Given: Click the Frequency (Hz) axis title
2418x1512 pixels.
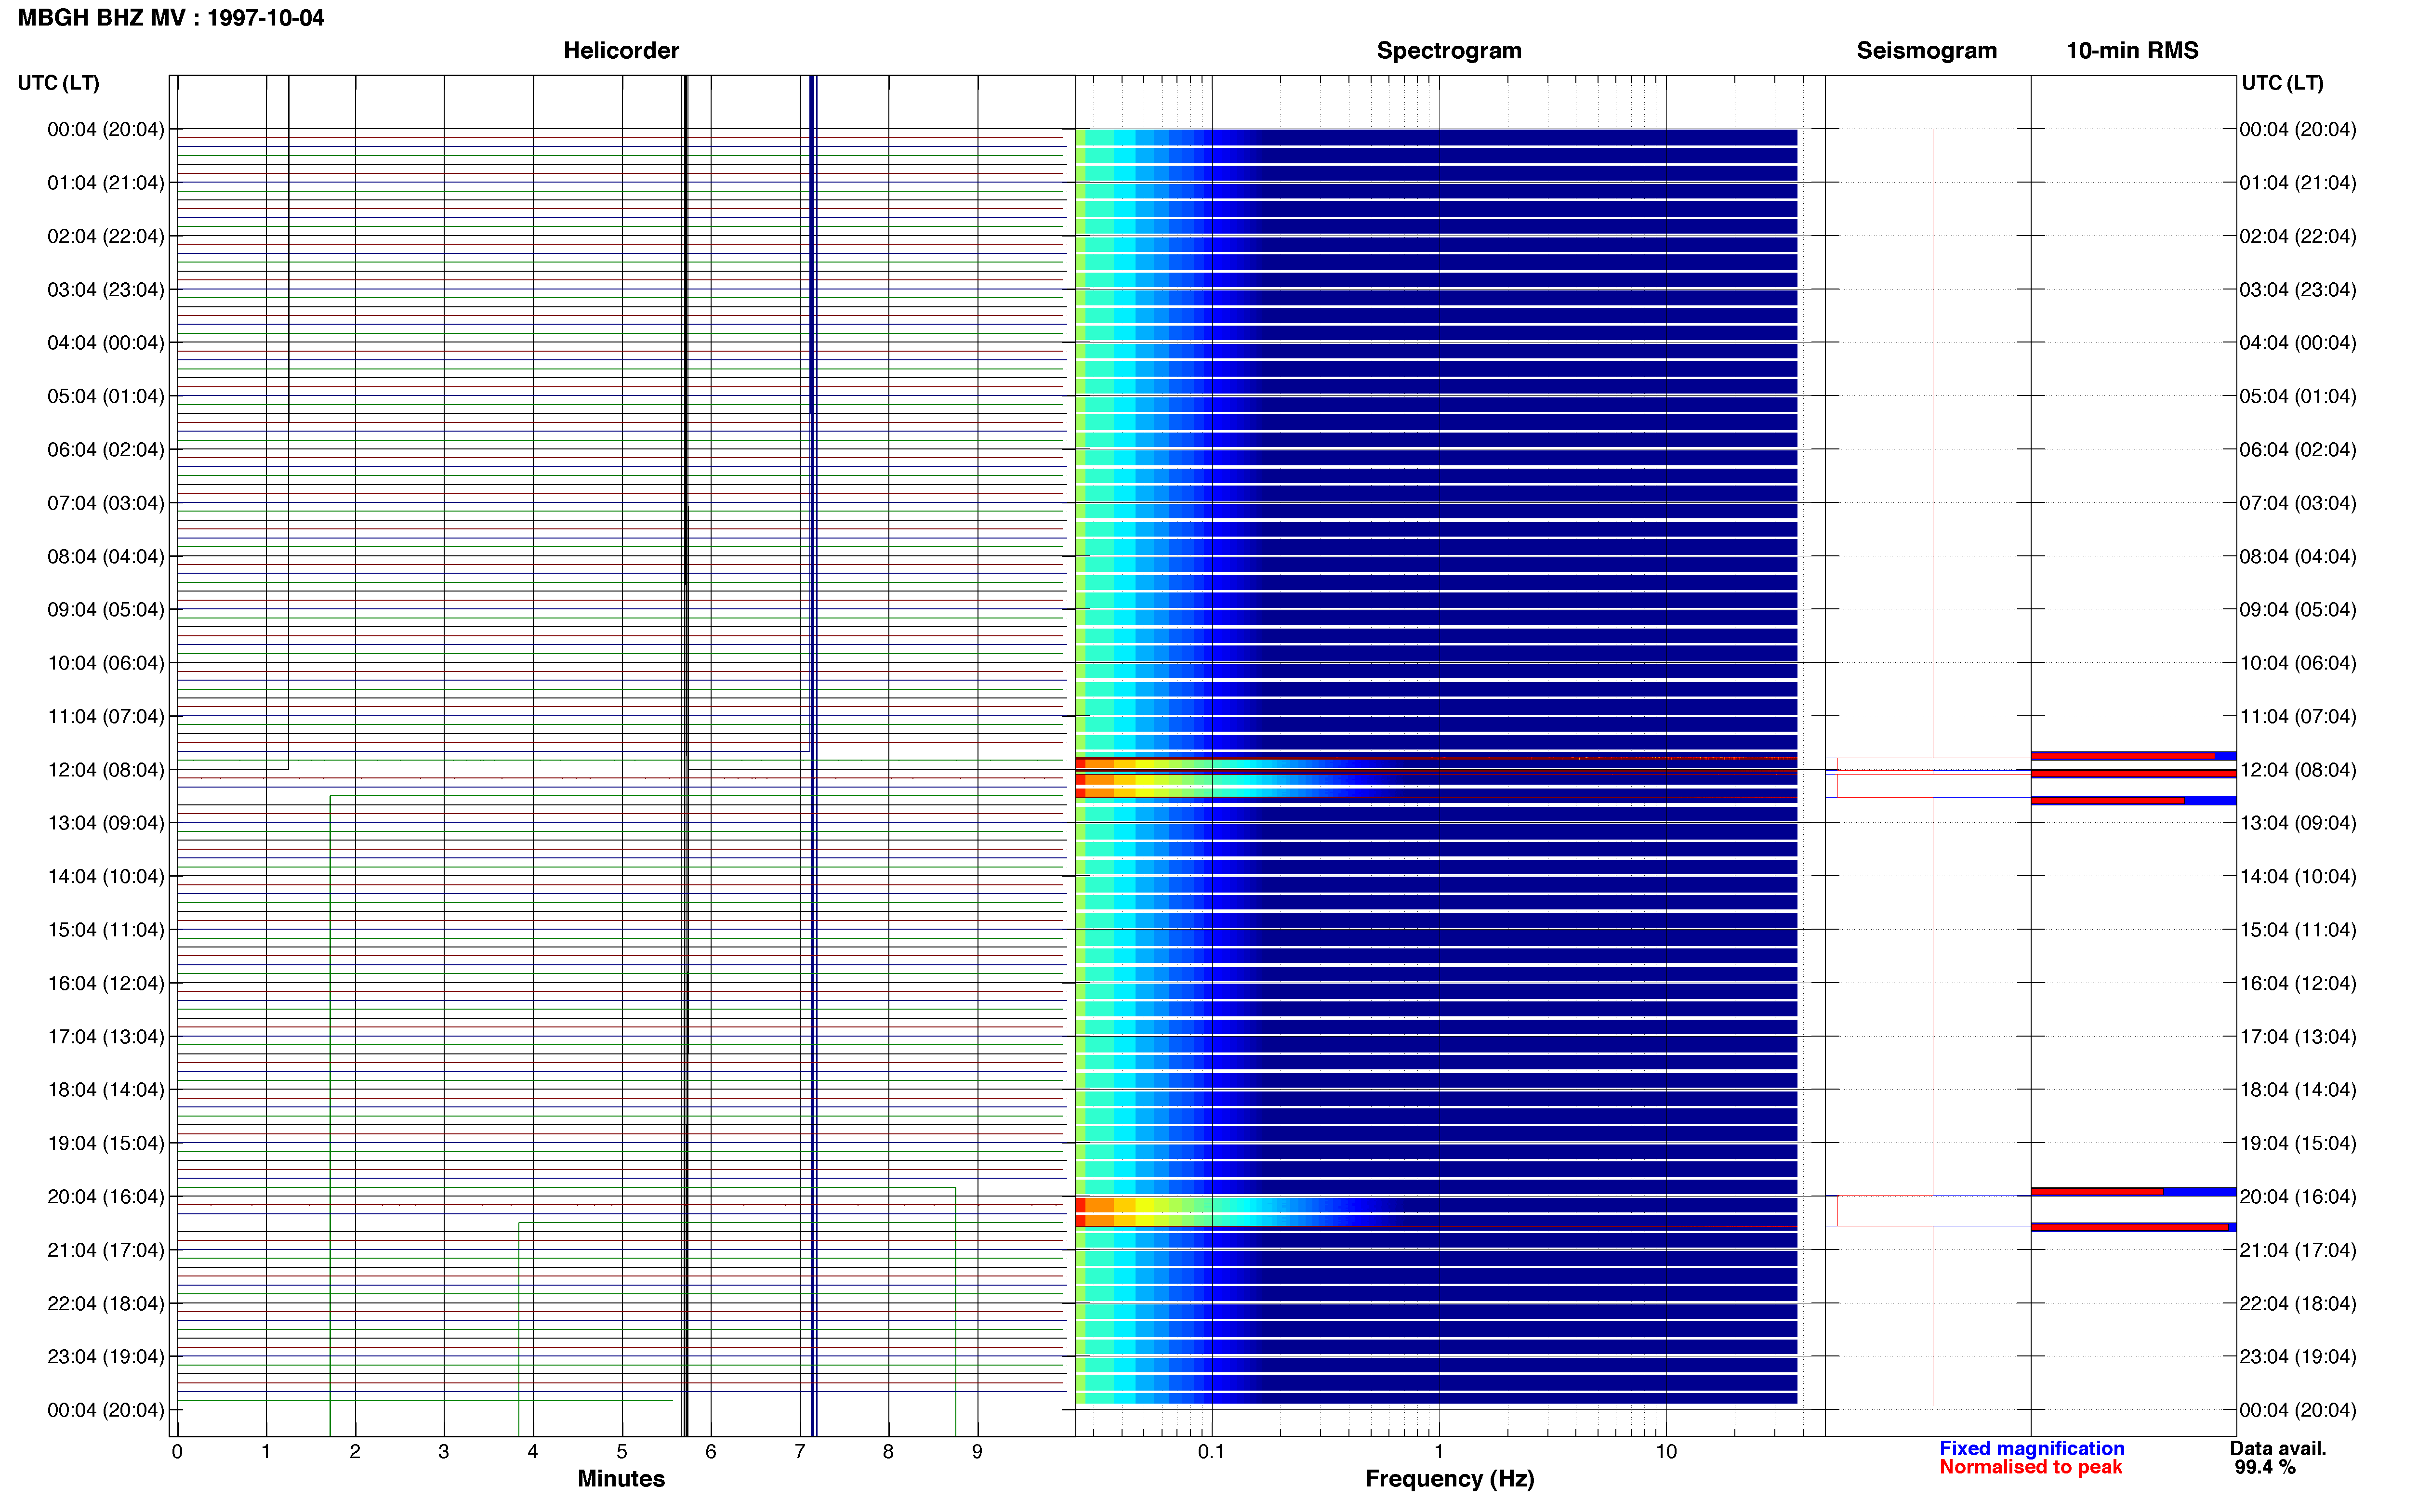Looking at the screenshot, I should [x=1449, y=1479].
